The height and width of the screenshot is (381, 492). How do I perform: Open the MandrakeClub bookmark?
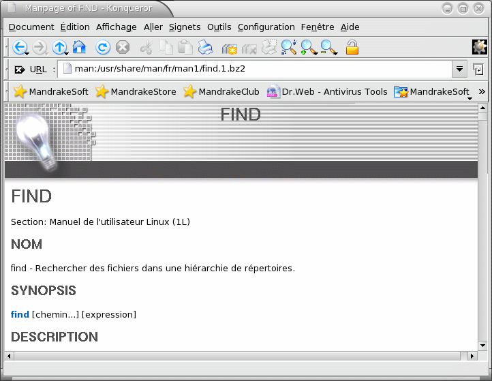(221, 91)
